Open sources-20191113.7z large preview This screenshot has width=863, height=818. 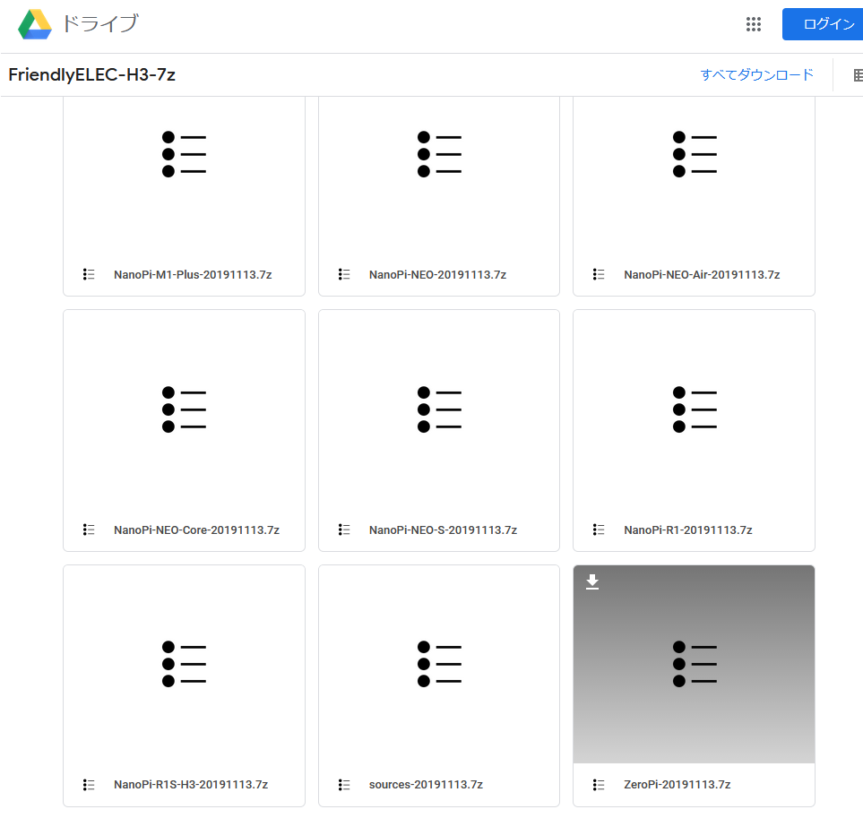439,664
